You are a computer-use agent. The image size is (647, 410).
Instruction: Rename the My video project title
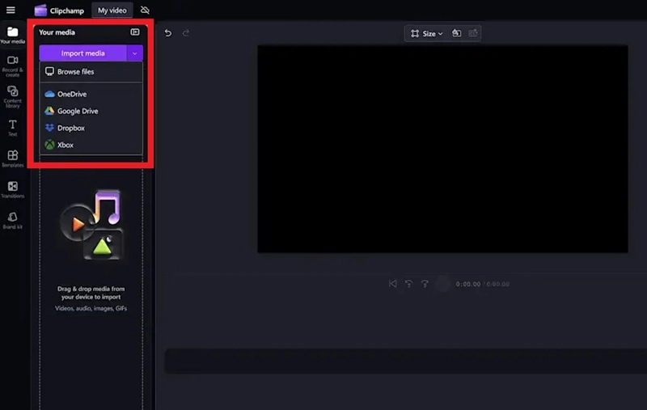coord(112,11)
